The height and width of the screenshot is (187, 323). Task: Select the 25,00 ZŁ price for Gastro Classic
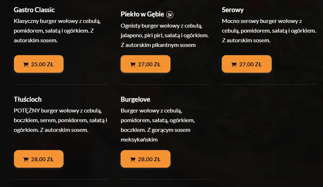(42, 64)
